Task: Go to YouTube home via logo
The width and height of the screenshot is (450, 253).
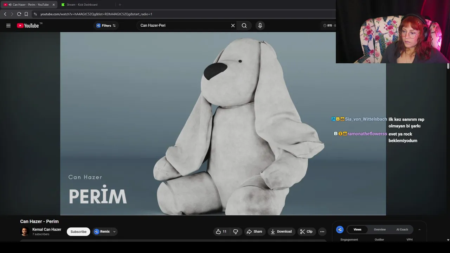Action: tap(28, 25)
